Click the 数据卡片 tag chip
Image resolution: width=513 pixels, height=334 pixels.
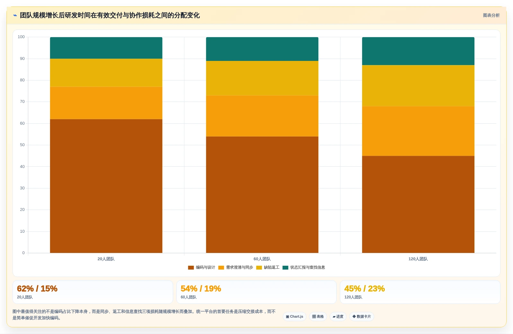click(362, 317)
